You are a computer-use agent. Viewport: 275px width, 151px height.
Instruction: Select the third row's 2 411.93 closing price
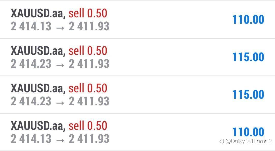coord(89,101)
